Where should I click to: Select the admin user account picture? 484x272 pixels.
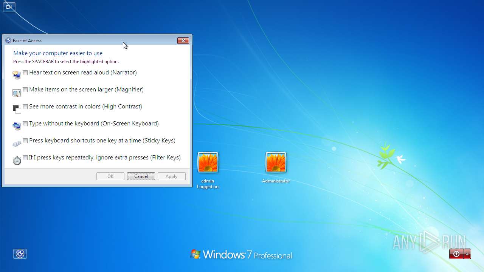208,163
